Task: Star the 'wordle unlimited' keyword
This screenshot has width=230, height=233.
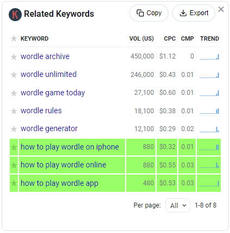Action: (x=14, y=75)
